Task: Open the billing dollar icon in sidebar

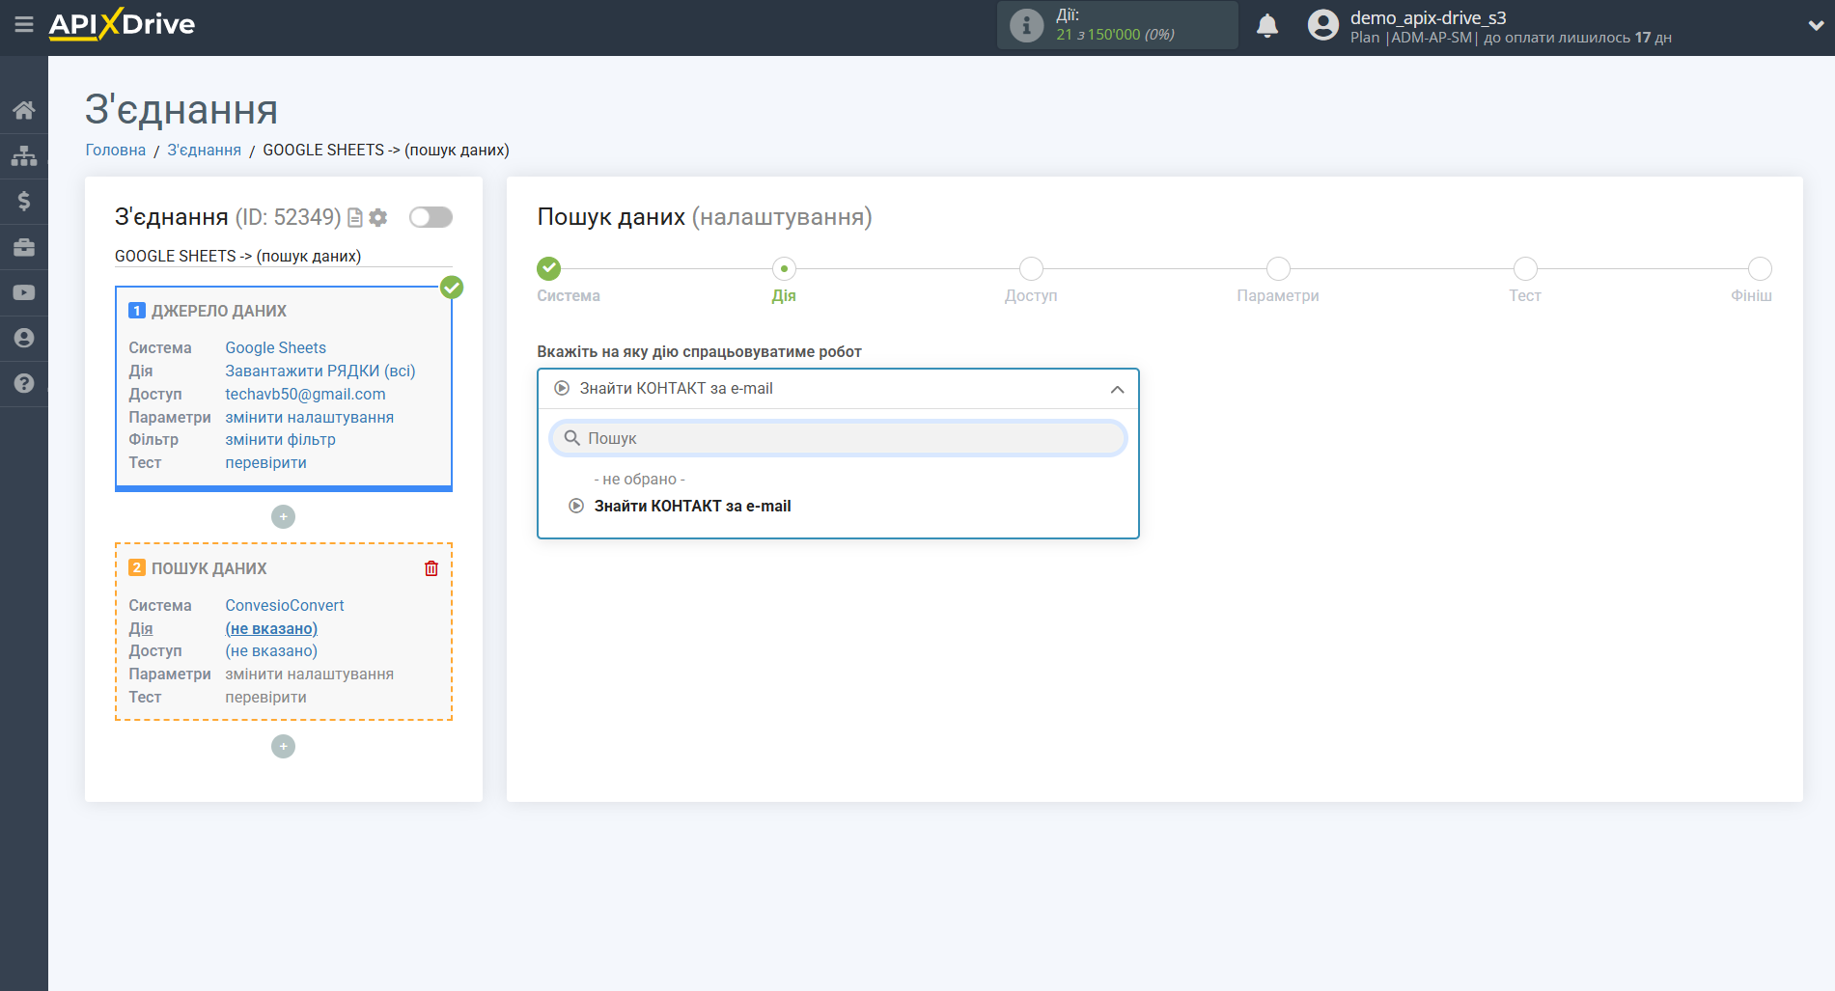Action: click(24, 201)
